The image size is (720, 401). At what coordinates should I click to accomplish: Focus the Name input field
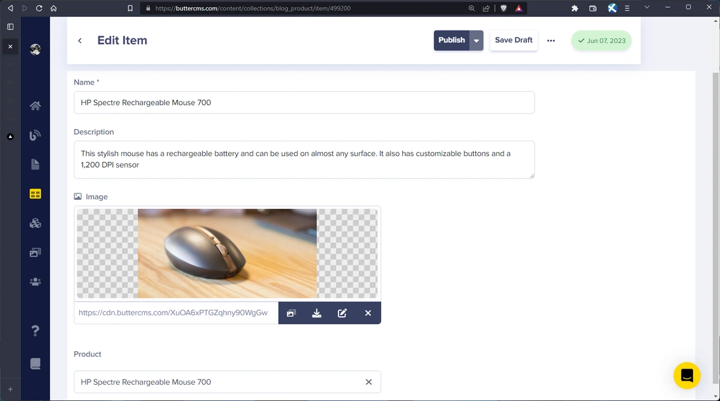(x=304, y=103)
